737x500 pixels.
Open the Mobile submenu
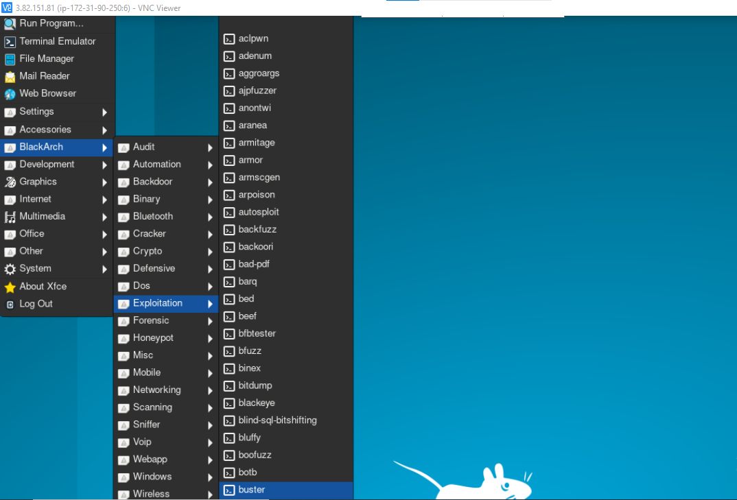(x=166, y=372)
